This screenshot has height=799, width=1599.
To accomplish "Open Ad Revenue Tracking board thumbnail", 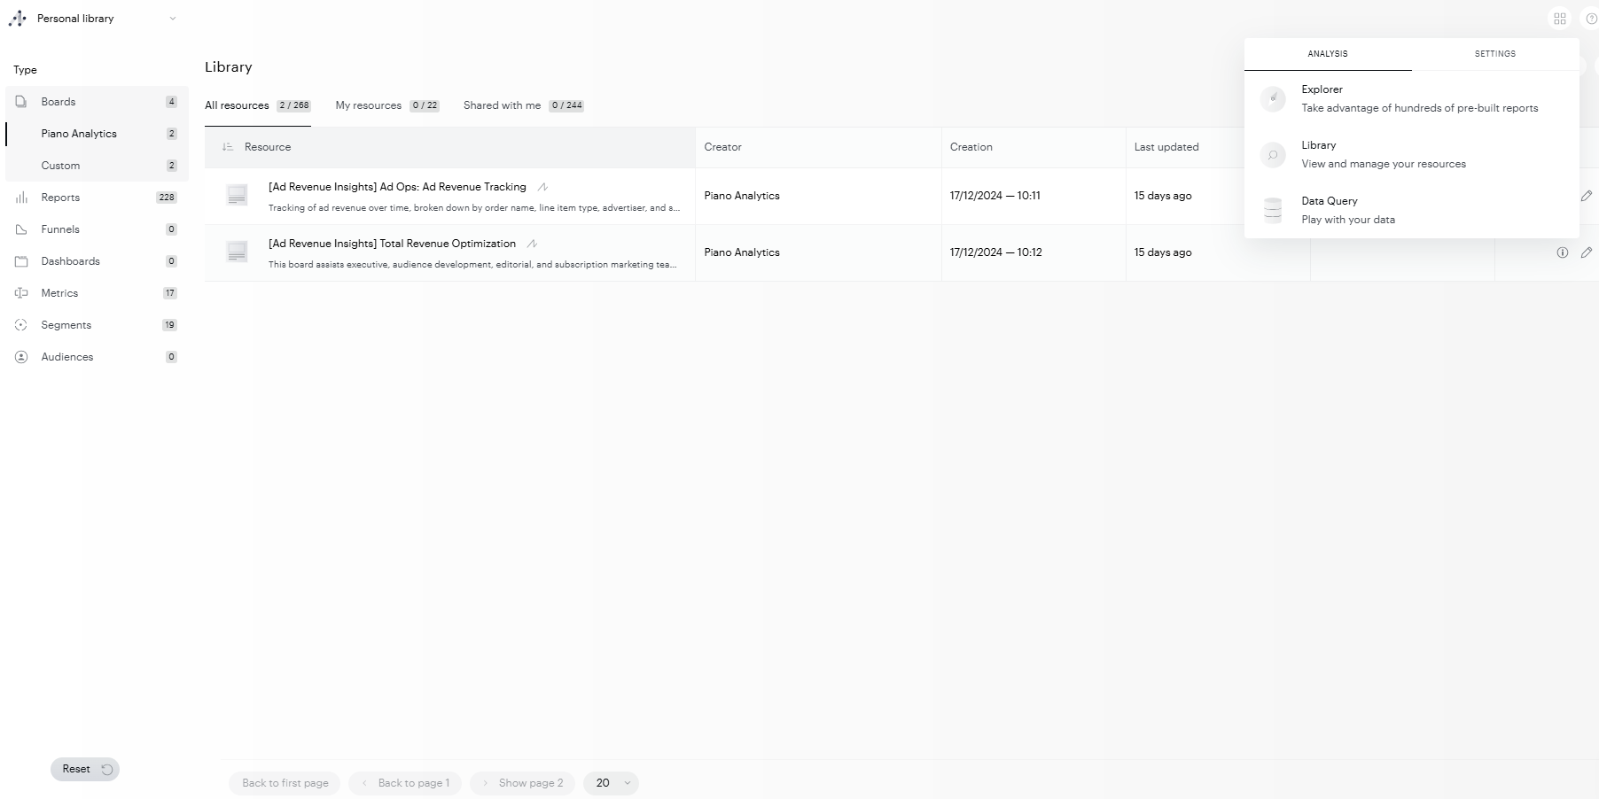I will pos(237,196).
